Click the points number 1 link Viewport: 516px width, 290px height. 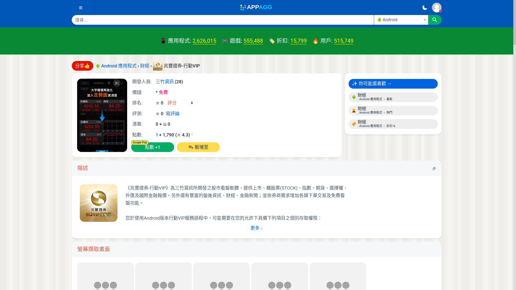(x=157, y=135)
